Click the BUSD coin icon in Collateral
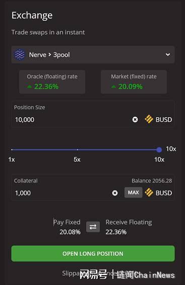Screen dimensions: 185x285 149,193
